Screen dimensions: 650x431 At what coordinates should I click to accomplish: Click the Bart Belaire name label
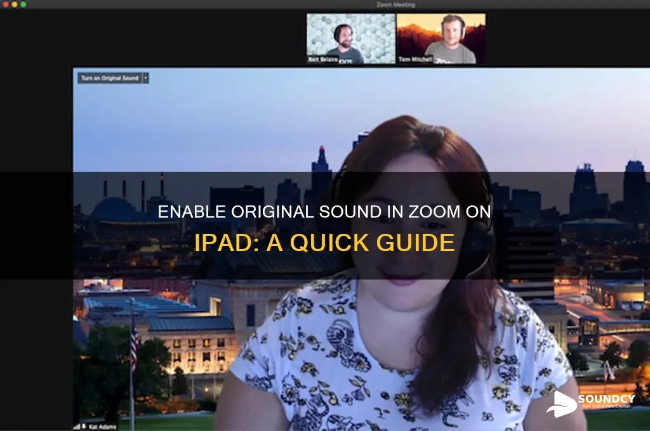pyautogui.click(x=323, y=60)
